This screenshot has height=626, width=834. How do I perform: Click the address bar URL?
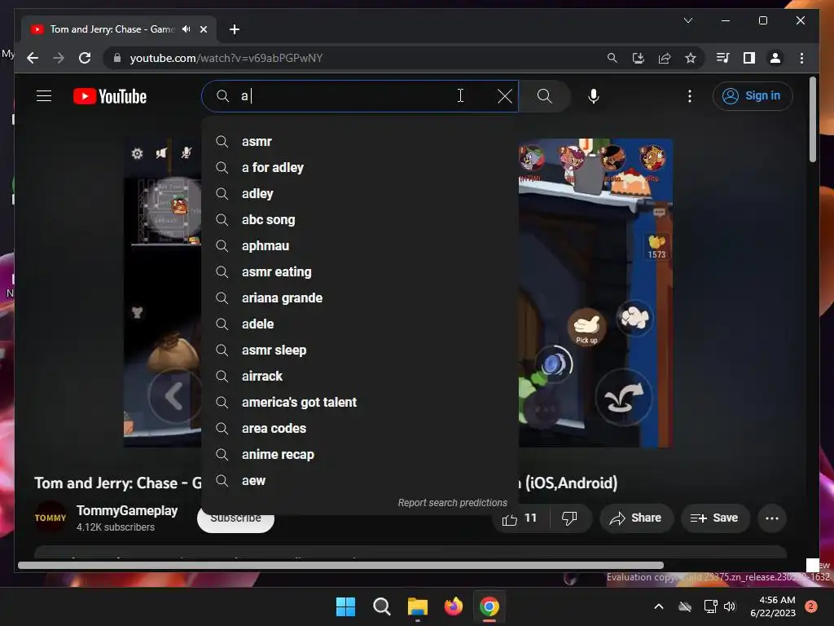pyautogui.click(x=226, y=58)
